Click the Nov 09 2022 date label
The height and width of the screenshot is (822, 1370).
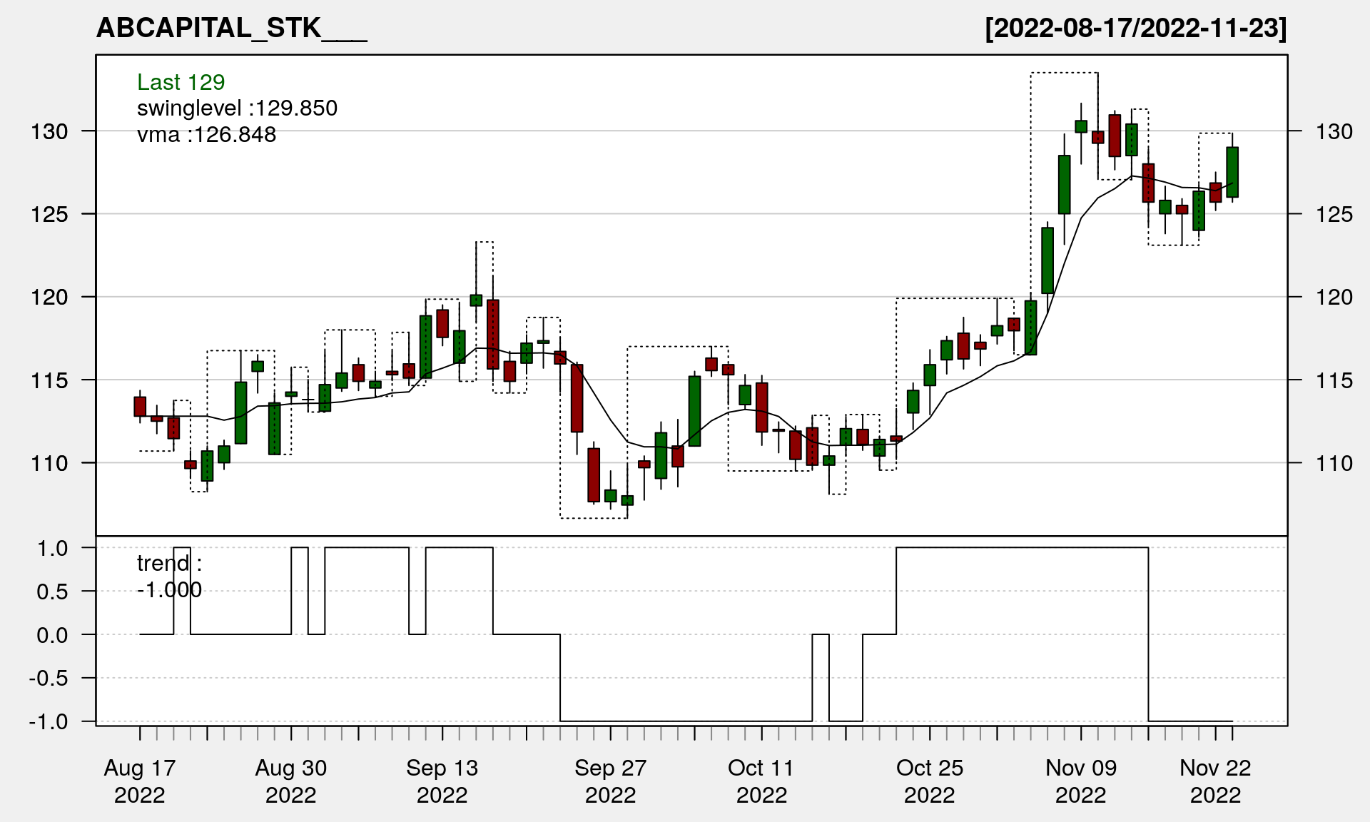pos(1081,781)
